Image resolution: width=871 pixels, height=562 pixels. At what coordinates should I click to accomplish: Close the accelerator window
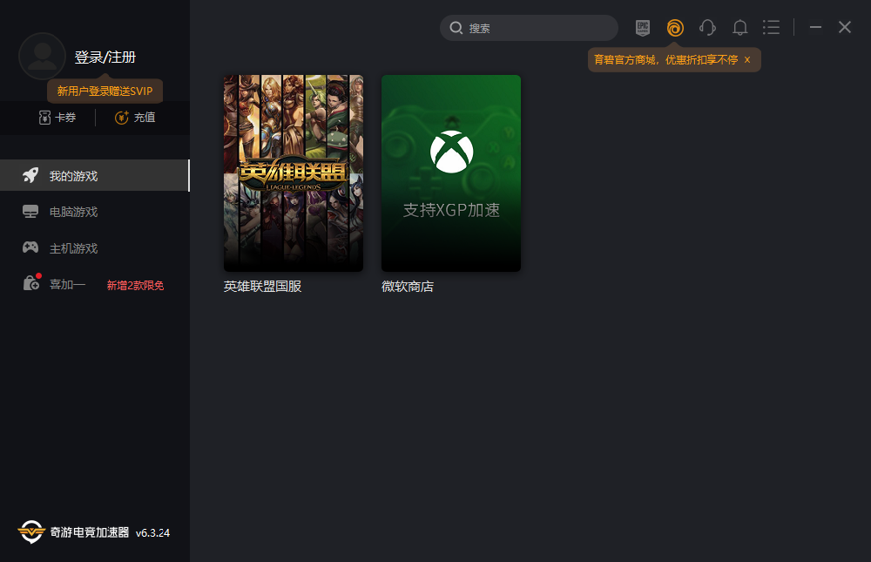pos(845,27)
